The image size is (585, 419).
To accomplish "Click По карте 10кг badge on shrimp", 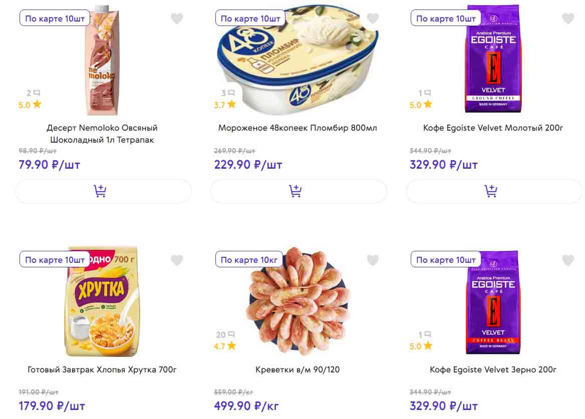I will pyautogui.click(x=249, y=260).
